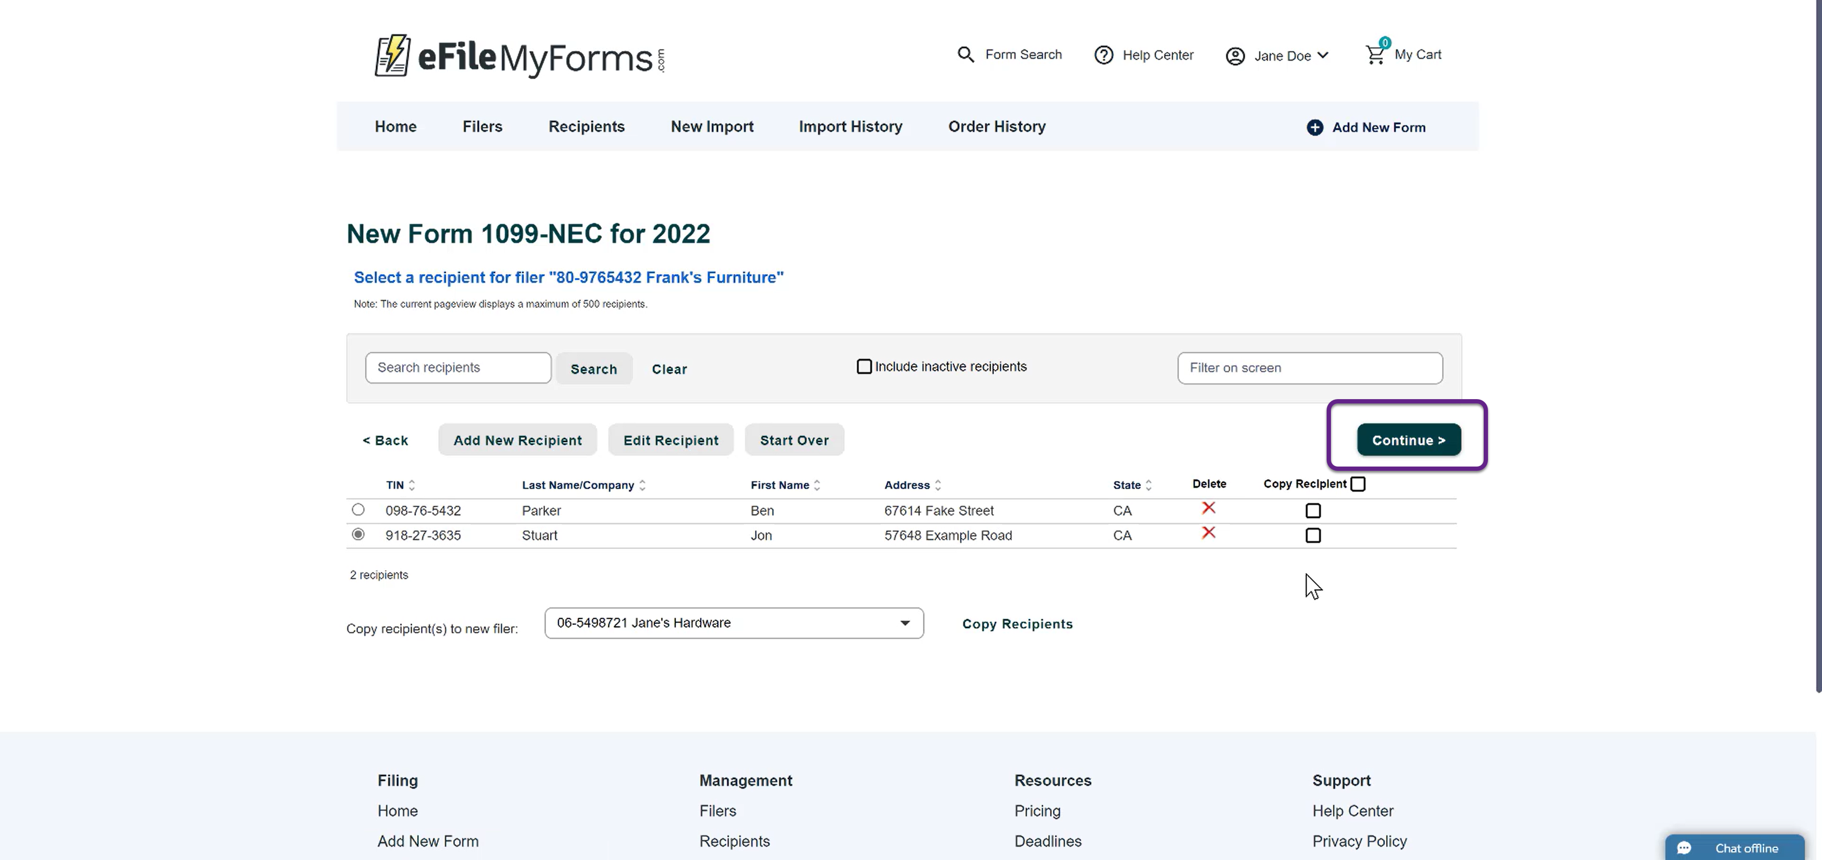Screen dimensions: 1822x860
Task: Select the Ben Parker recipient radio button
Action: coord(358,509)
